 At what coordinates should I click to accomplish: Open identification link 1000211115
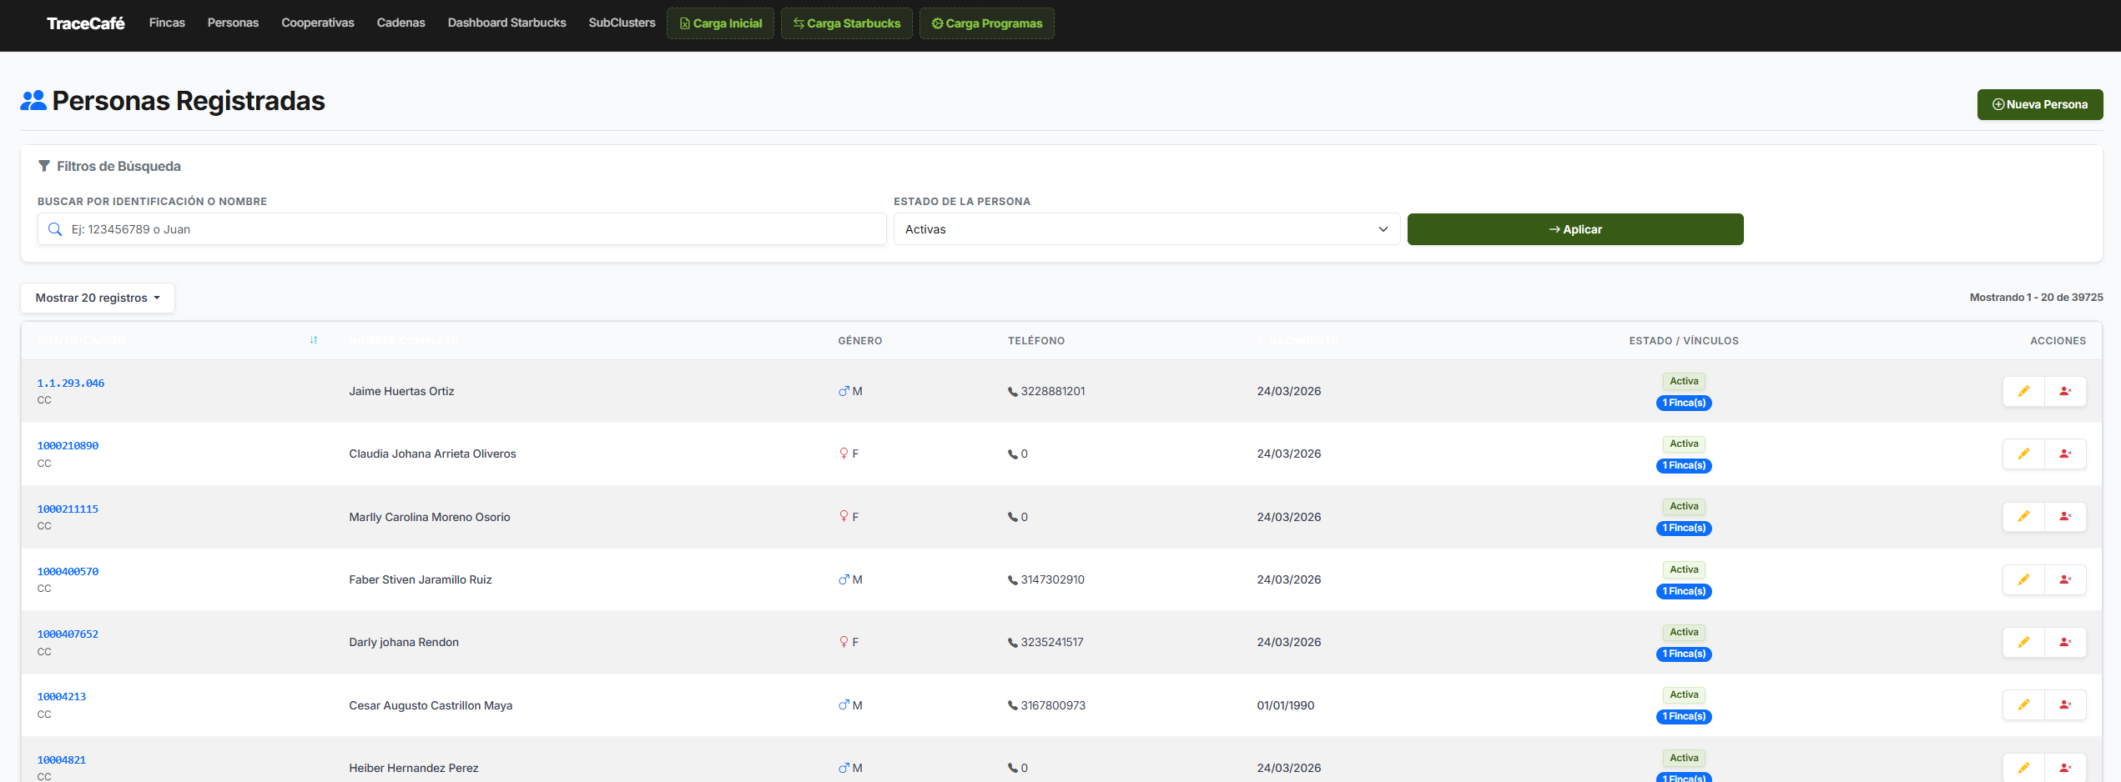(68, 509)
